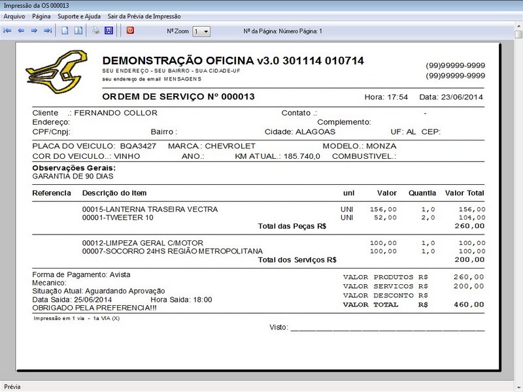
Task: Click 'KM ATUAL.: 185.740,0' text
Action: pos(277,156)
